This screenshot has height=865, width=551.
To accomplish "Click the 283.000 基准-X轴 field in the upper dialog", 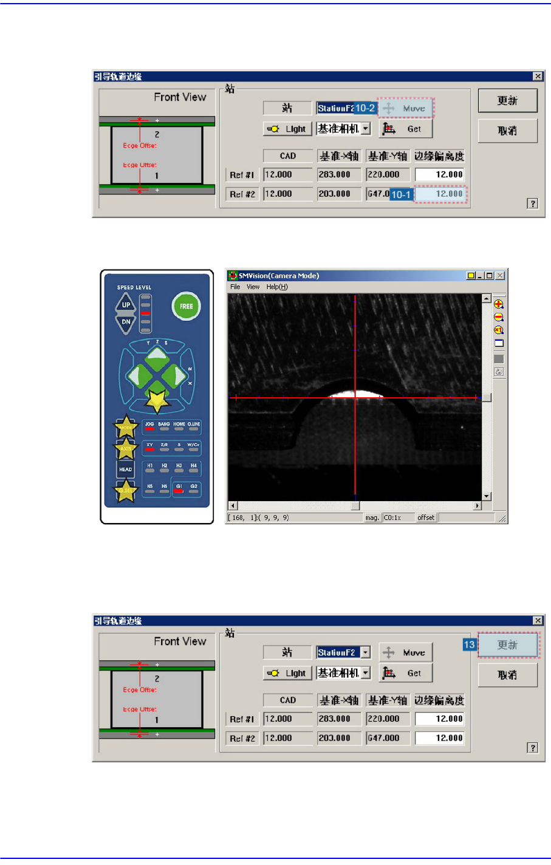I will tap(339, 175).
